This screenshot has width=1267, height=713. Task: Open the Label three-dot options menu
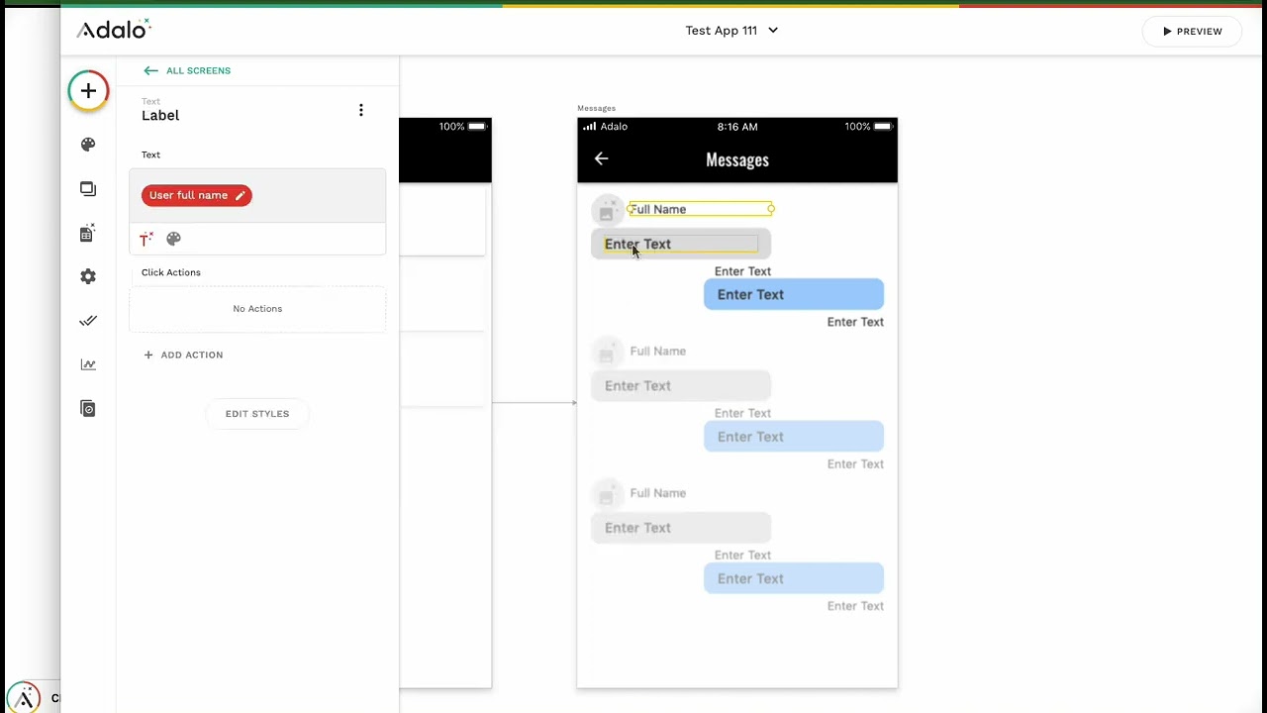[361, 110]
